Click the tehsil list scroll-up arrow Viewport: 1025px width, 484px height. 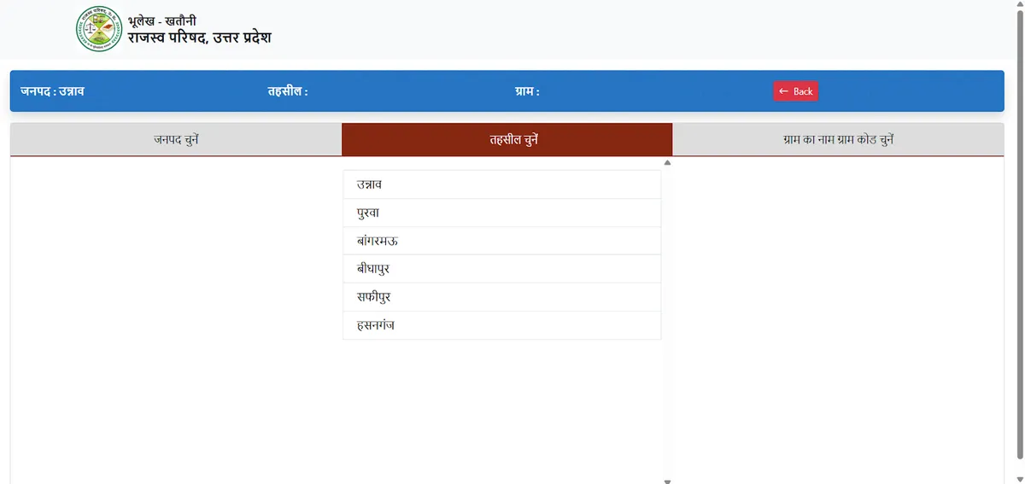(x=667, y=162)
